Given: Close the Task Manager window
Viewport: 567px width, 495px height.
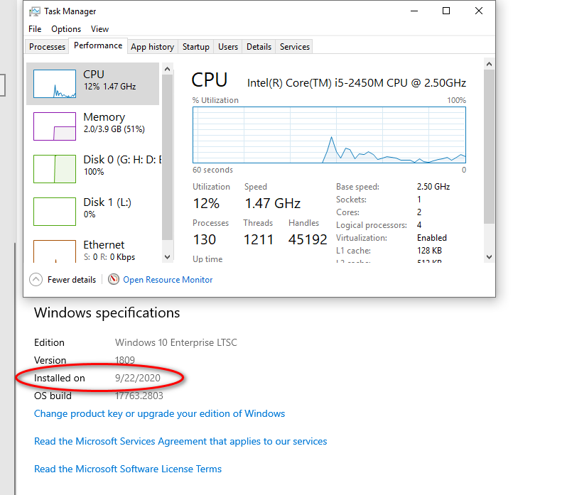Looking at the screenshot, I should click(x=479, y=11).
